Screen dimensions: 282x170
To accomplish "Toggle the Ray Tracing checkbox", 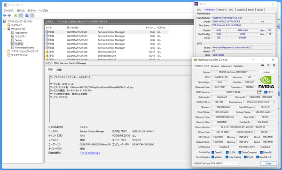I will point(227,157).
